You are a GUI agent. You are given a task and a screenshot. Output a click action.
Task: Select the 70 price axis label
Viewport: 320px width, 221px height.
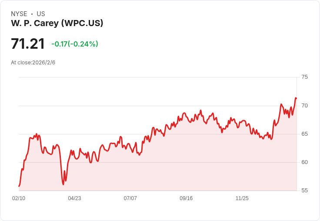[304, 106]
